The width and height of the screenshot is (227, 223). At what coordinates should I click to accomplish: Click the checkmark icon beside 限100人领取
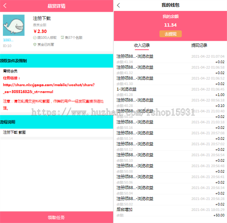pyautogui.click(x=35, y=38)
